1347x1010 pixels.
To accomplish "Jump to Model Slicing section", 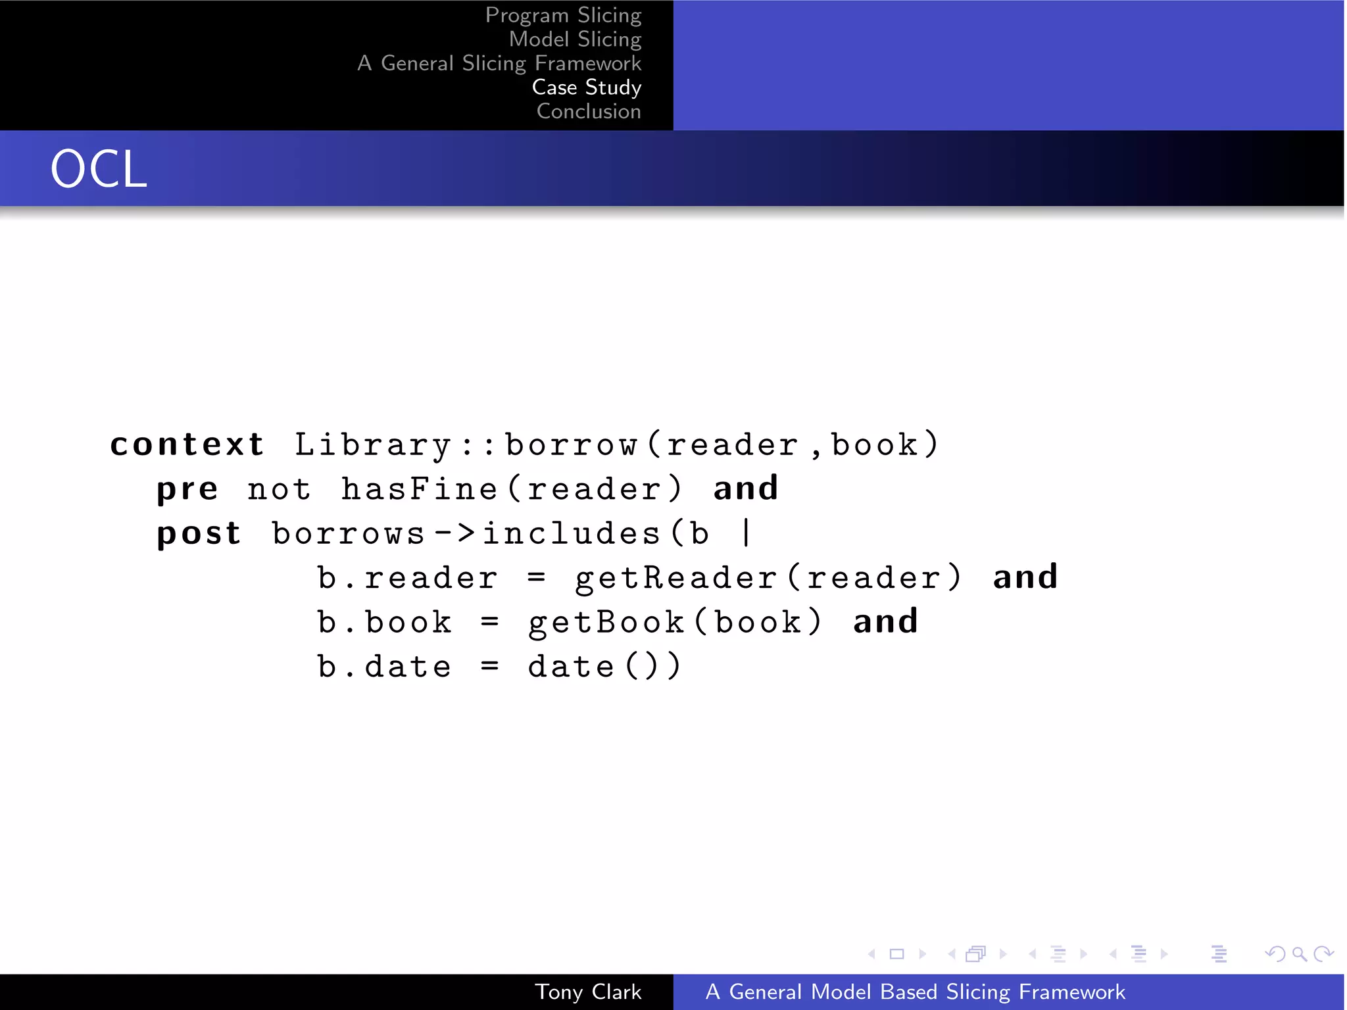I will coord(575,39).
